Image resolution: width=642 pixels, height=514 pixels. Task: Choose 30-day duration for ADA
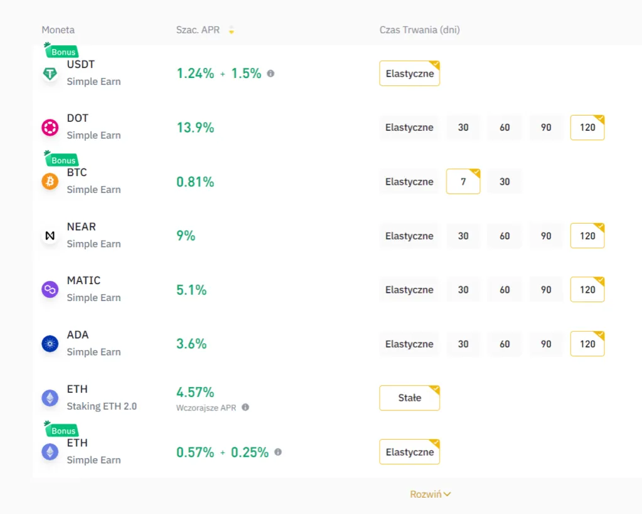[x=463, y=344]
